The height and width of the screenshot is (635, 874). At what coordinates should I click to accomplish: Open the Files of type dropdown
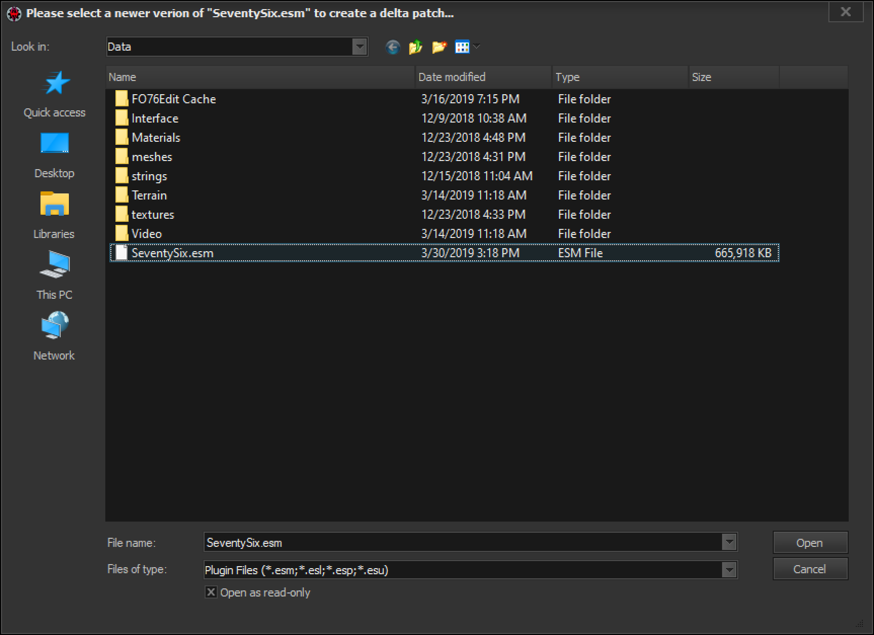(729, 570)
